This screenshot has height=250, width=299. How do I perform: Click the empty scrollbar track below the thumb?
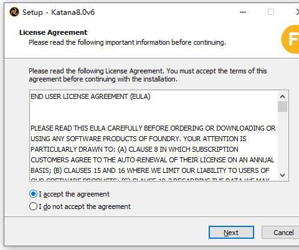pyautogui.click(x=282, y=141)
